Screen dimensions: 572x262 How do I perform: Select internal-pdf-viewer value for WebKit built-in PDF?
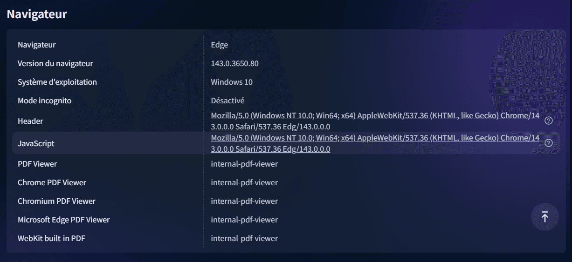(x=244, y=238)
